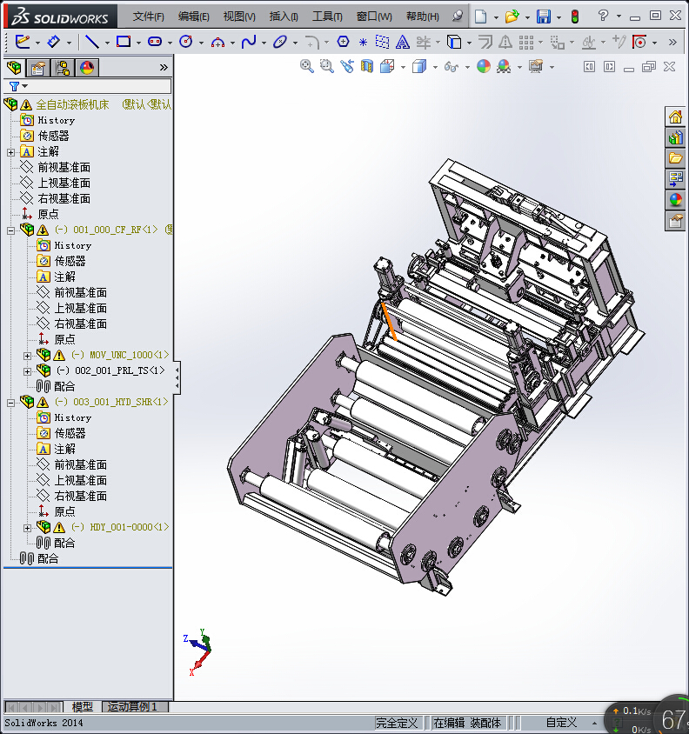Open the 视图(V) menu
Screen dimensions: 689x734
pos(239,17)
